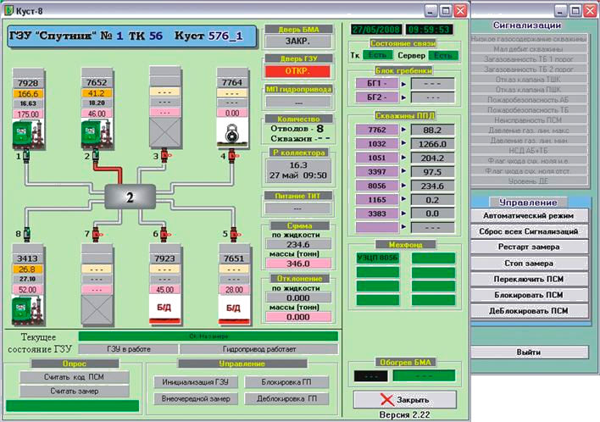Image resolution: width=600 pixels, height=422 pixels.
Task: Toggle the red valve at outlet 4
Action: pyautogui.click(x=231, y=157)
